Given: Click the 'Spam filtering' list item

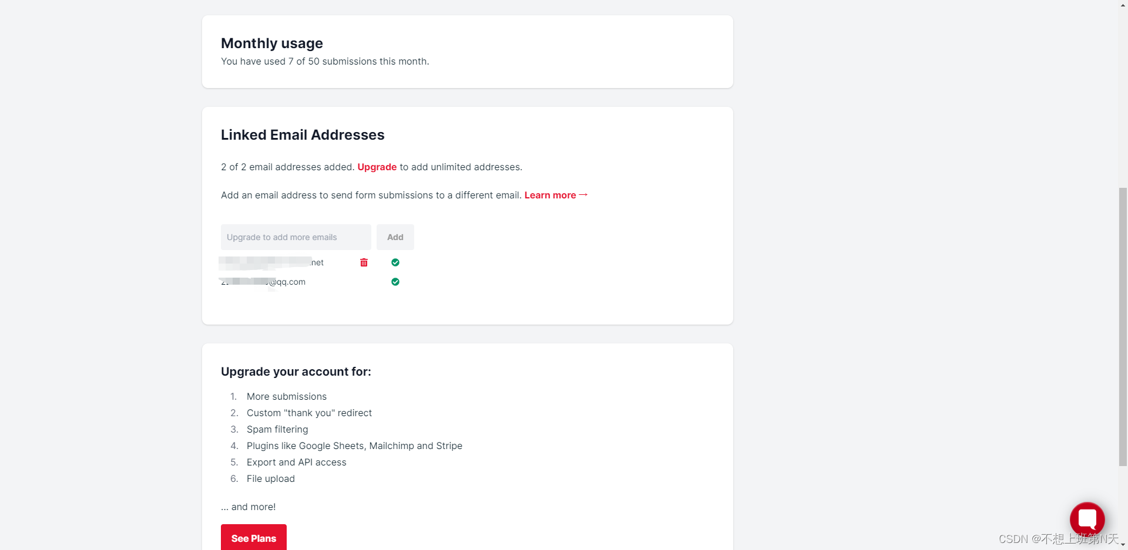Looking at the screenshot, I should (277, 430).
